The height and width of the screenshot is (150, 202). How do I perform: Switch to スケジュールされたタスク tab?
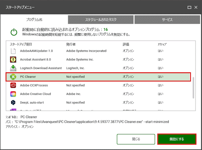pos(101,20)
